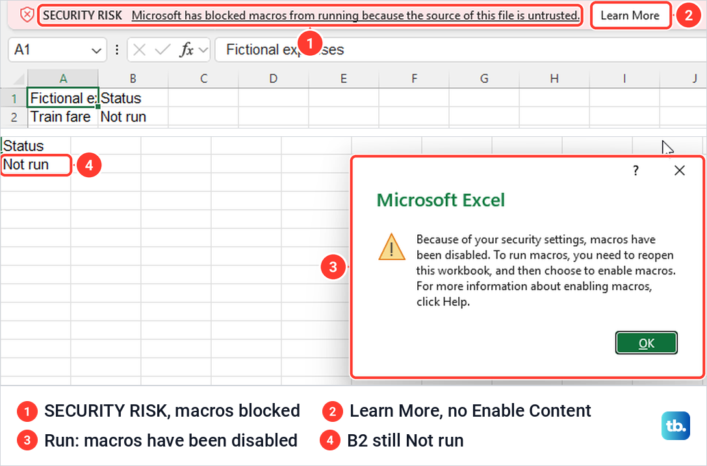This screenshot has width=707, height=466.
Task: Select column C header
Action: click(x=203, y=79)
